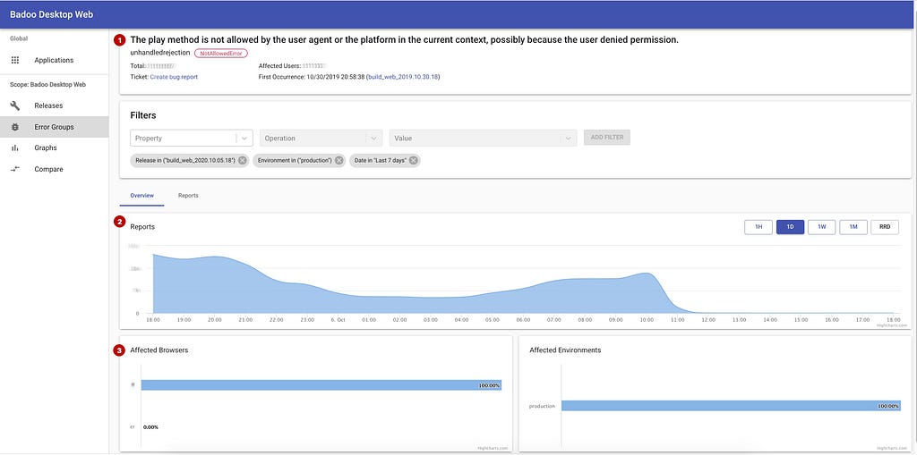Click the production environment 100.00% bar

[731, 406]
